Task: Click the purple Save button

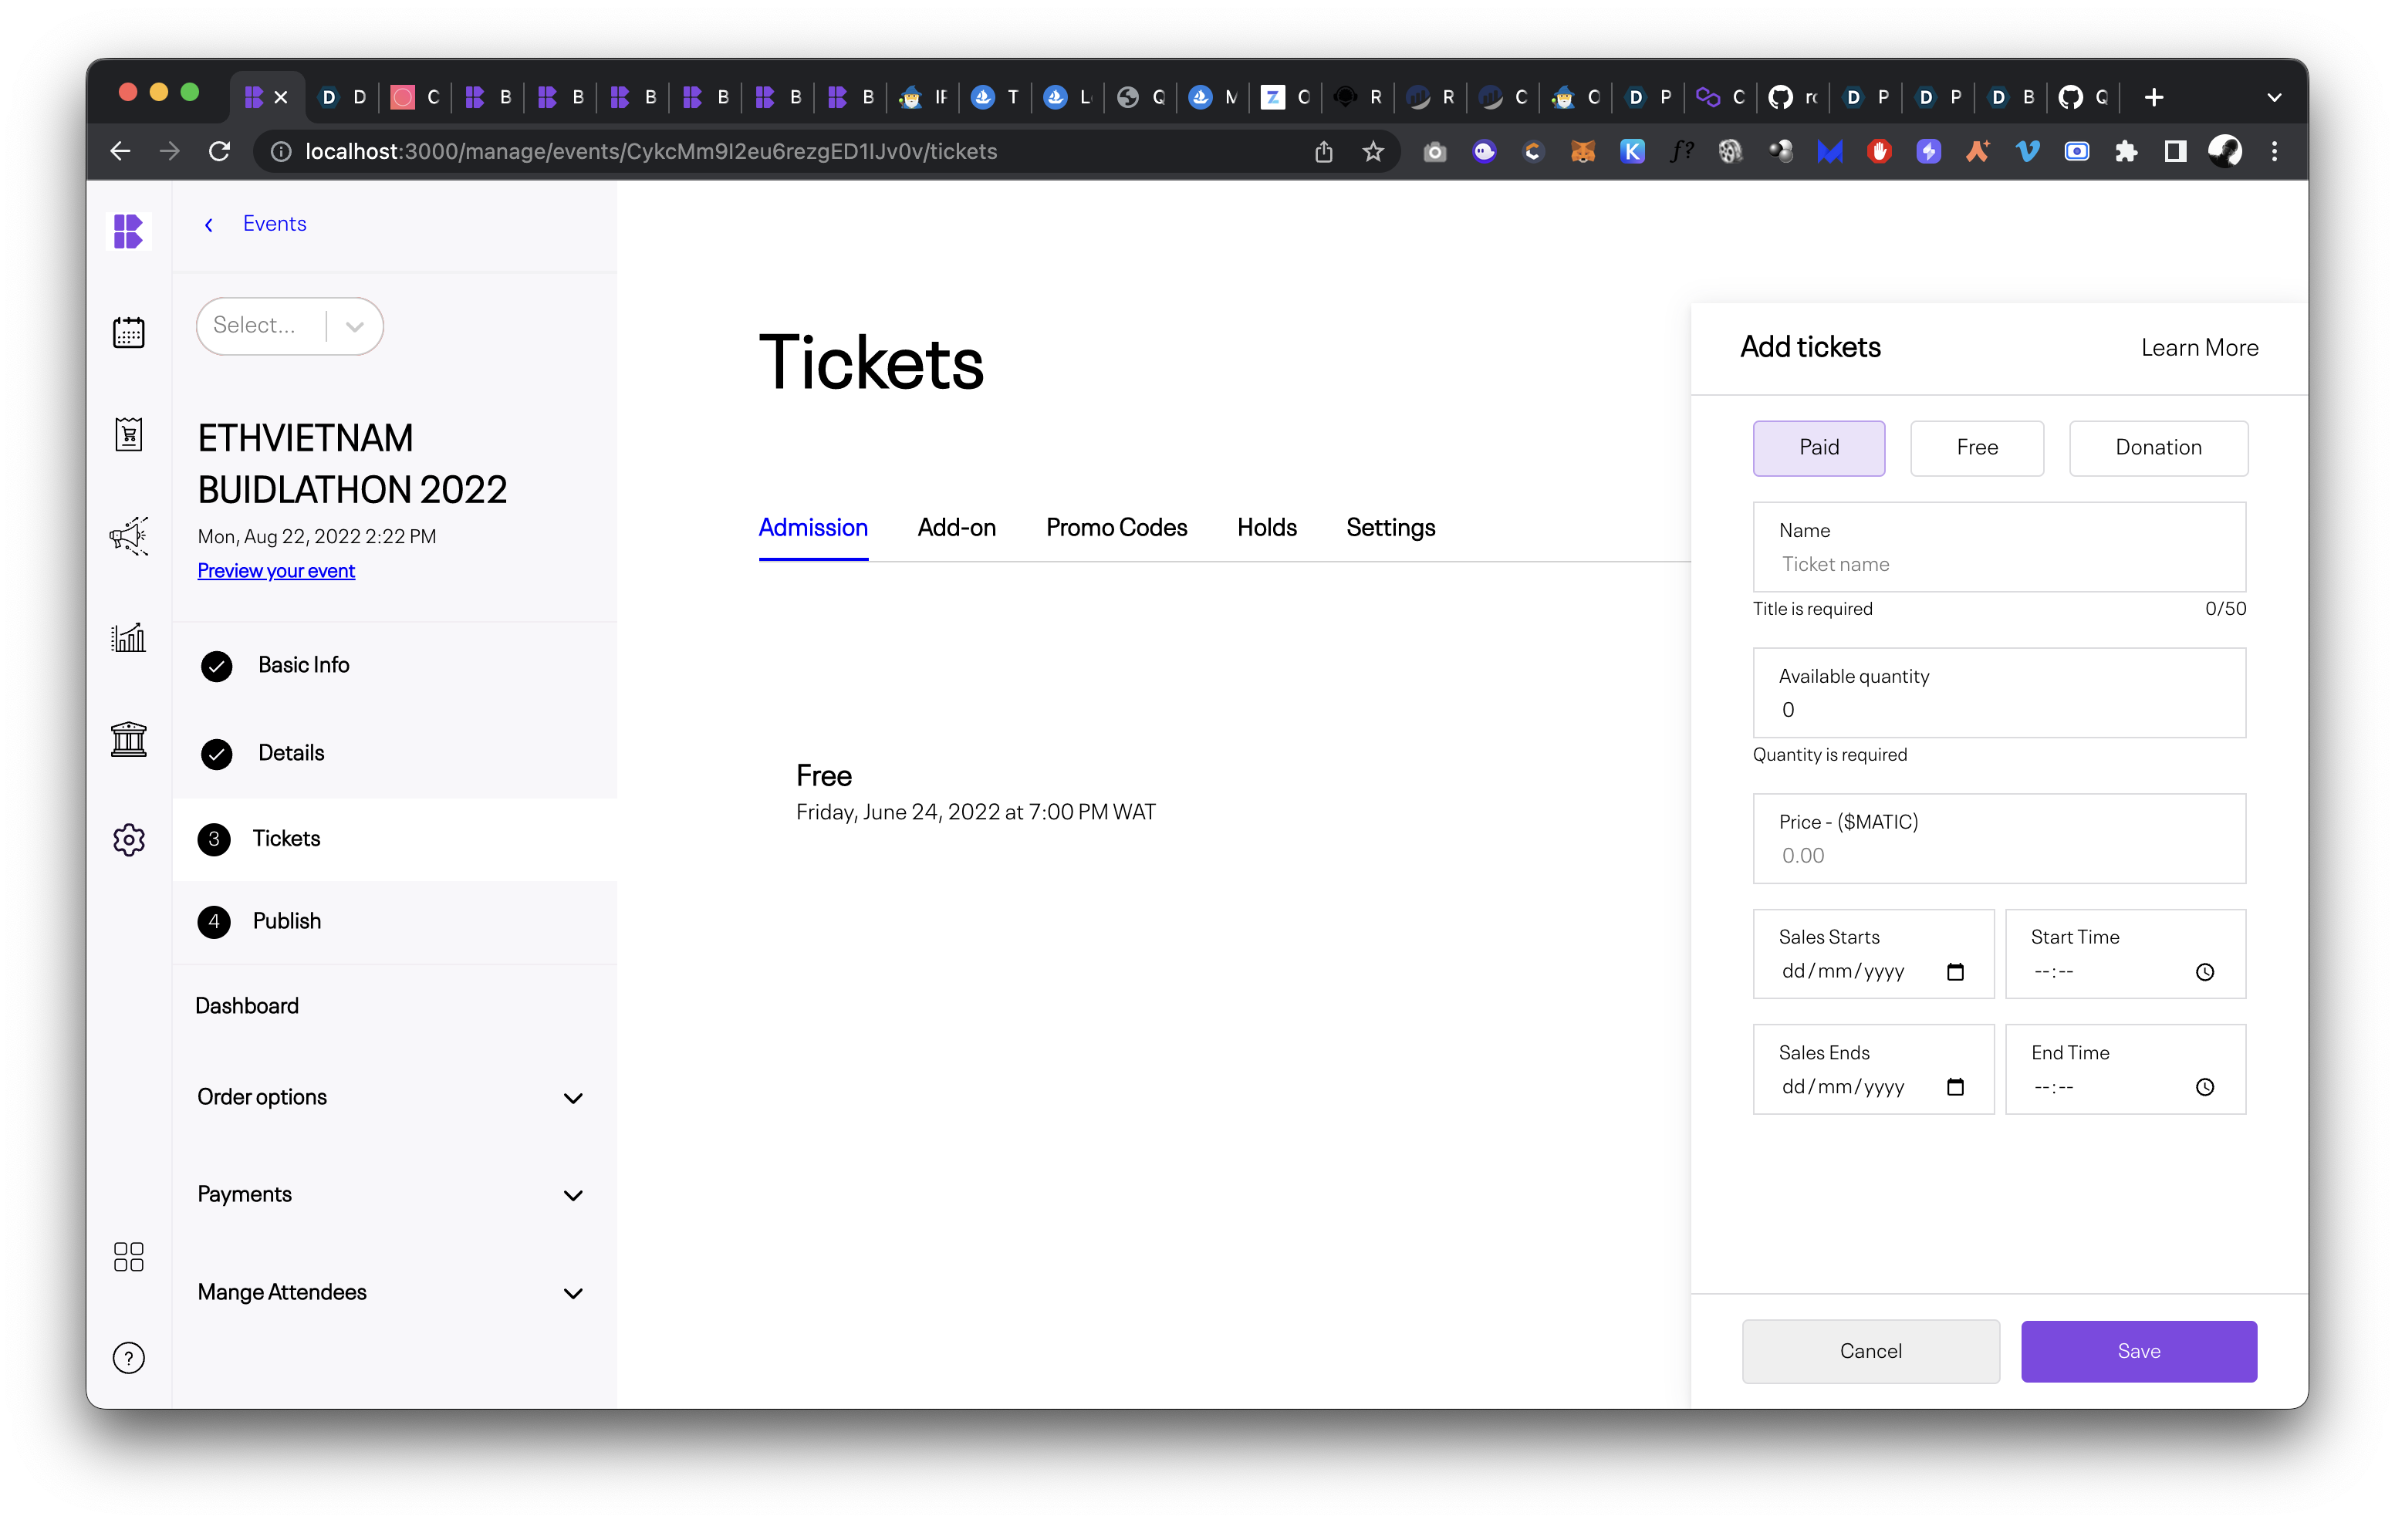Action: [2137, 1351]
